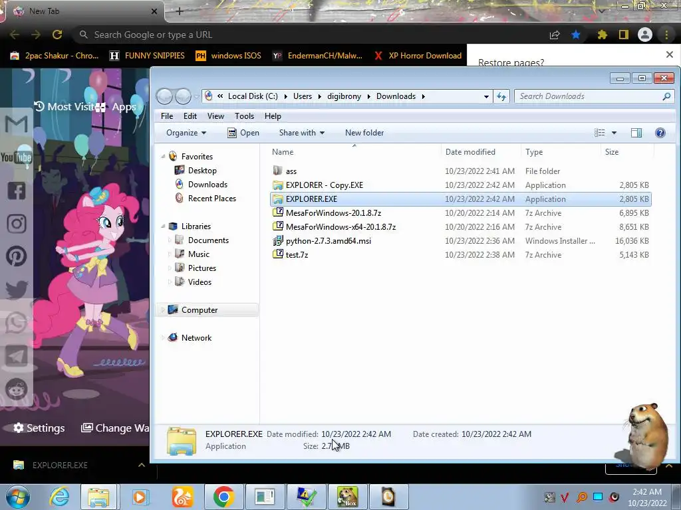Expand address bar history dropdown
681x510 pixels.
[x=486, y=96]
